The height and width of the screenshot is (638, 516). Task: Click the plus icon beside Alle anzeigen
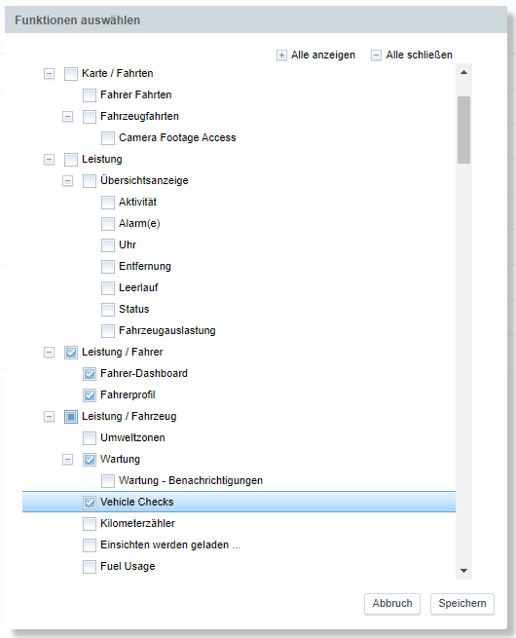281,56
